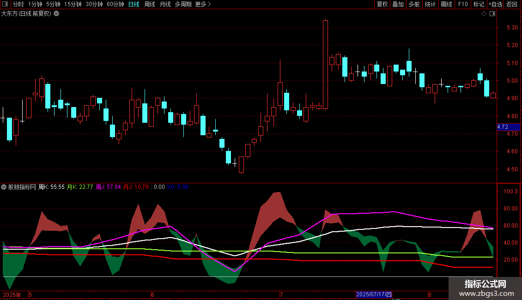Click the XG: 0.00 indicator value

tap(178, 187)
